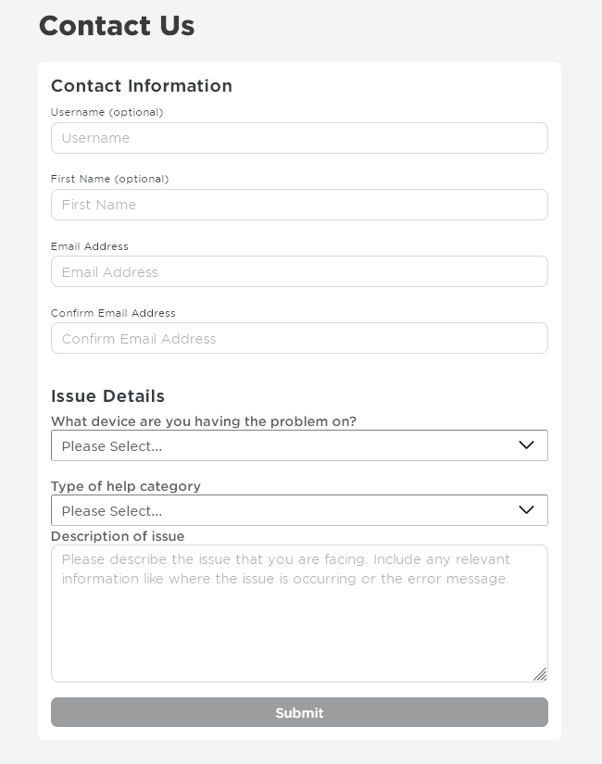The image size is (602, 764).
Task: Click the 'Contact Information' section heading
Action: [142, 86]
